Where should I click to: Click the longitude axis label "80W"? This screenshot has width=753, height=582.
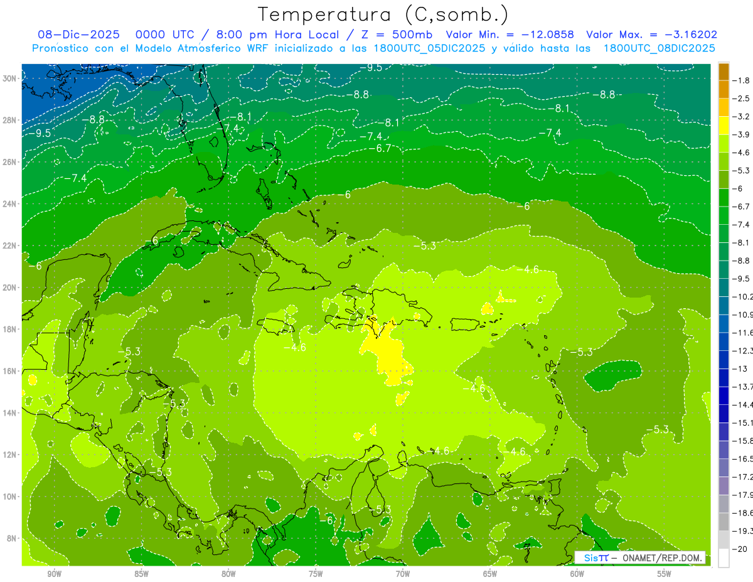pos(229,574)
